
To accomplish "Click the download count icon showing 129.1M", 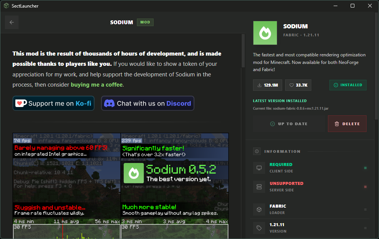I will tap(259, 85).
